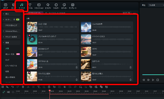
Task: Click the おひさまハミング track thumbnail
Action: click(x=32, y=52)
